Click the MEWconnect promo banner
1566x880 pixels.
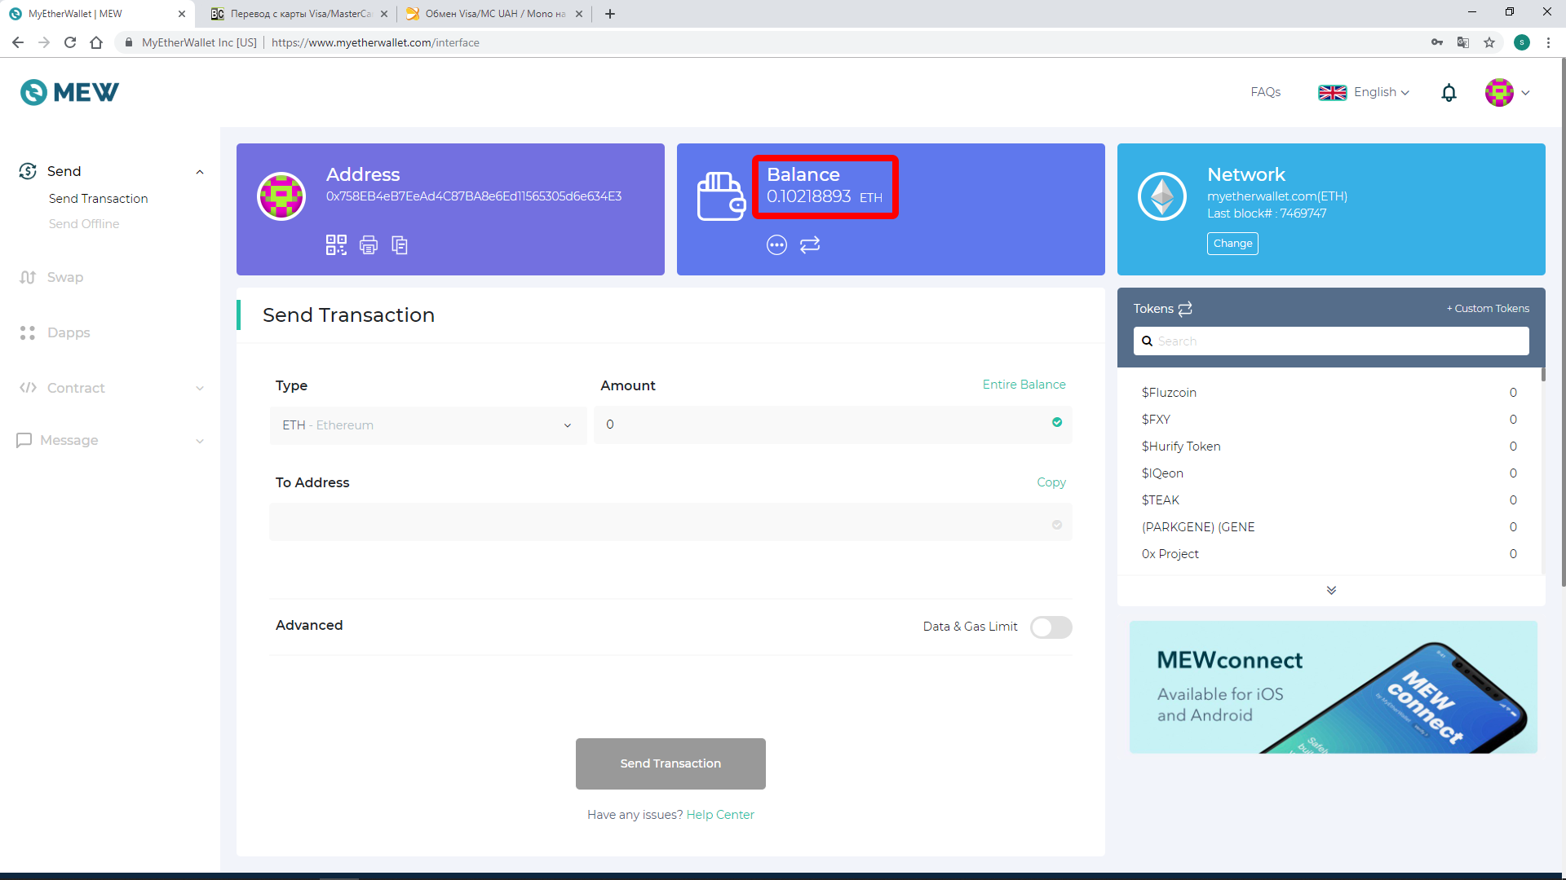(x=1334, y=687)
